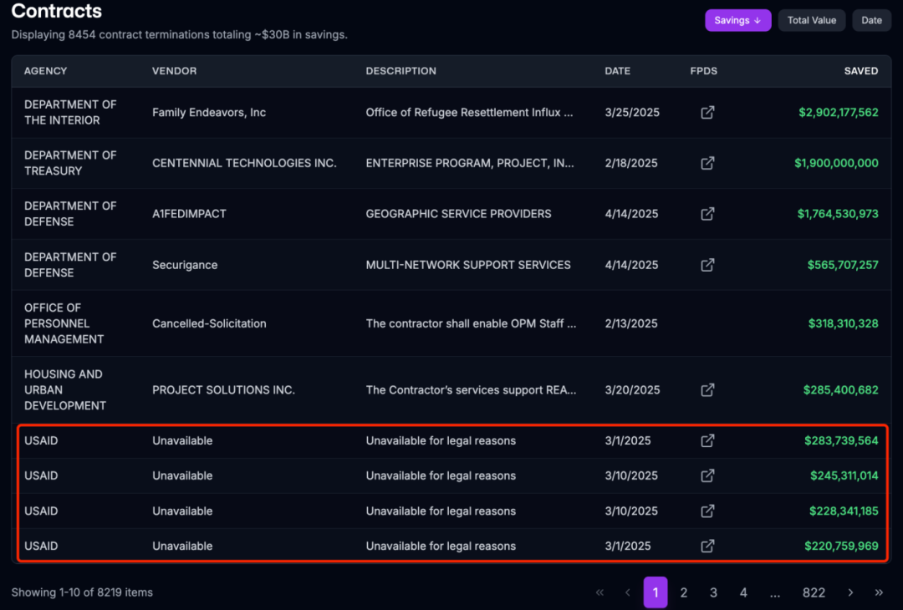Open FPDS link for USAID $228,341,185 row
This screenshot has width=903, height=610.
pos(707,511)
